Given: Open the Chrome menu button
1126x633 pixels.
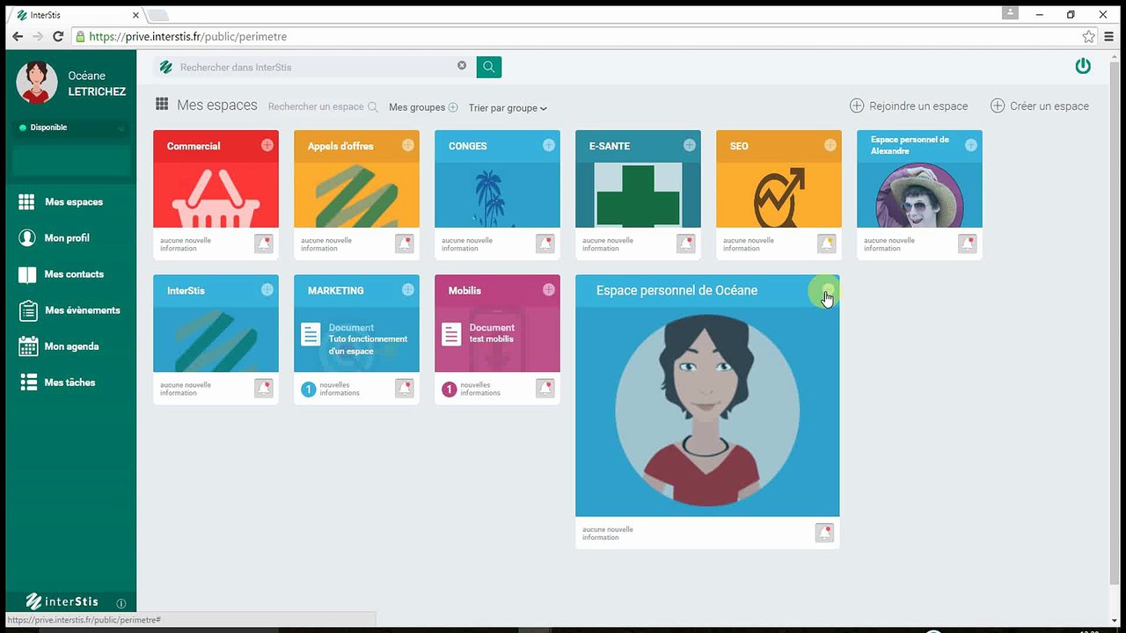Looking at the screenshot, I should pos(1110,37).
